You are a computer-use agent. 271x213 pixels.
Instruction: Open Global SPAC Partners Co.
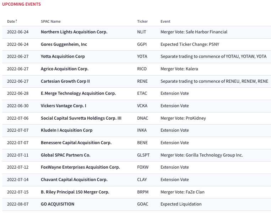pos(65,155)
